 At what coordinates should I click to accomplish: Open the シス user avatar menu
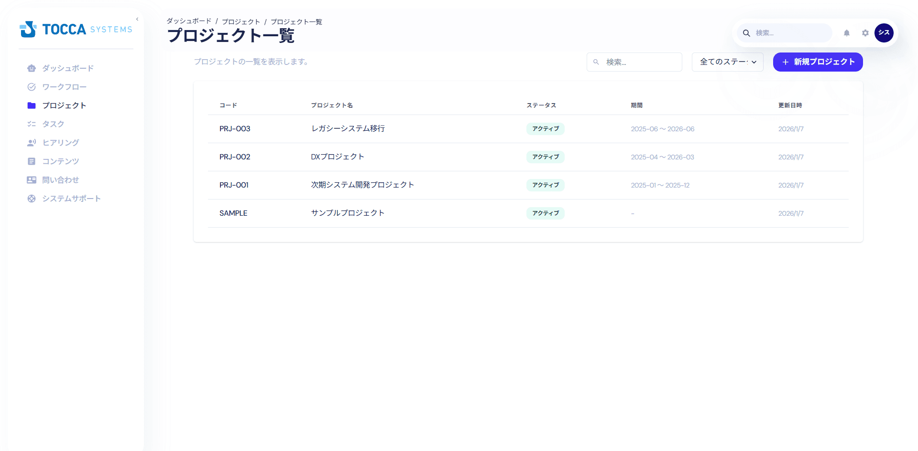[x=884, y=33]
